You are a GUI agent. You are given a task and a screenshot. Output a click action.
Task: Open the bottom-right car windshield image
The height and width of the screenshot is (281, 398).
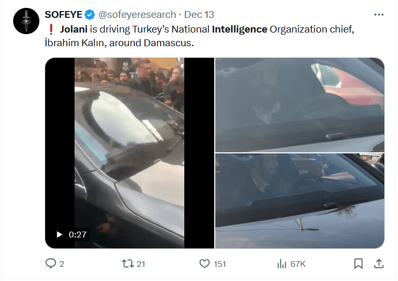(x=299, y=201)
